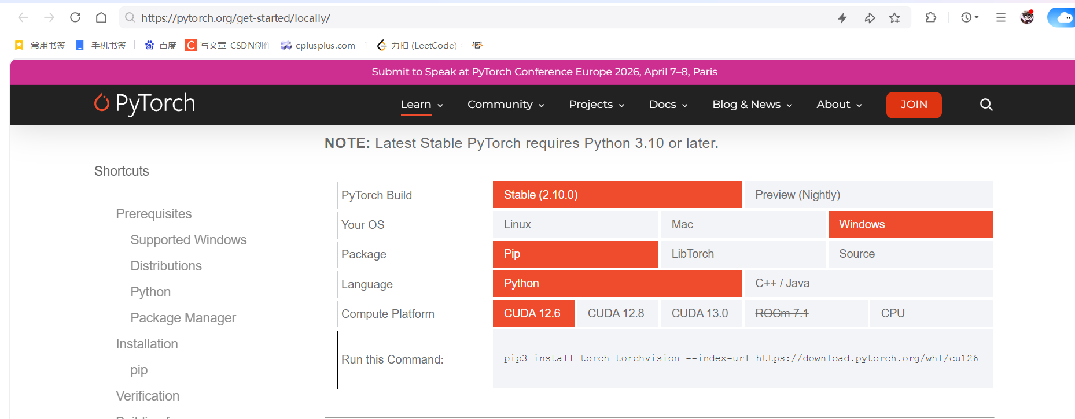
Task: Select the Linux OS option
Action: [x=575, y=224]
